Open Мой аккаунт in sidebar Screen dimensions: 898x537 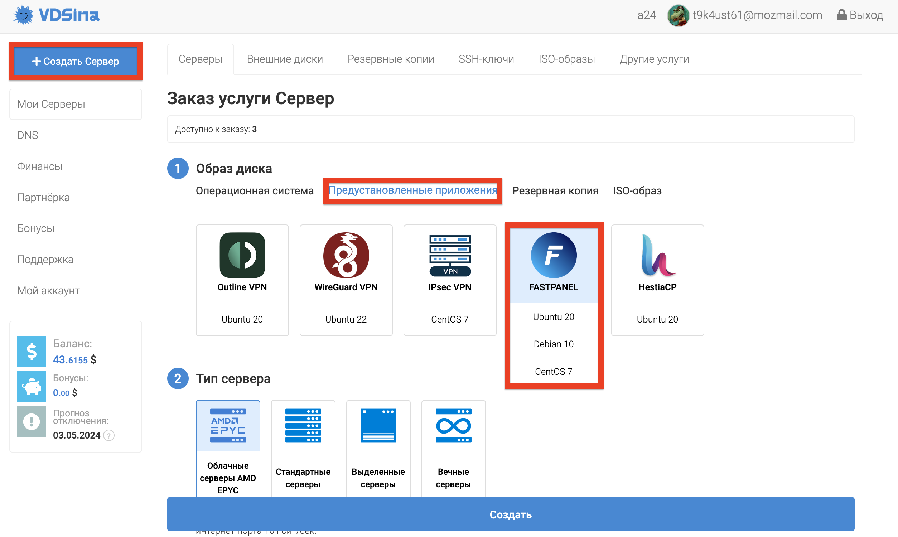[48, 291]
